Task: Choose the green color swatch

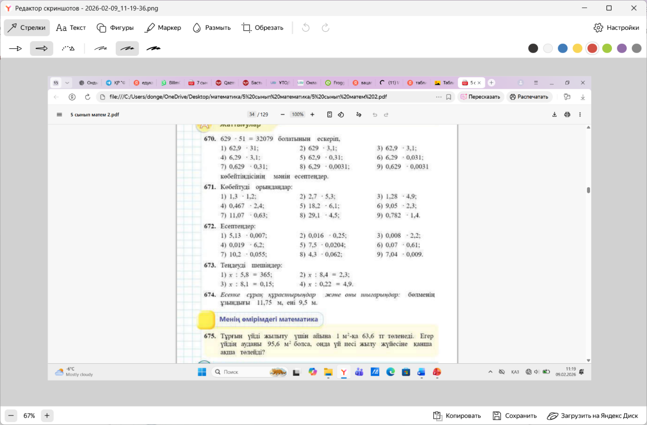Action: tap(607, 48)
